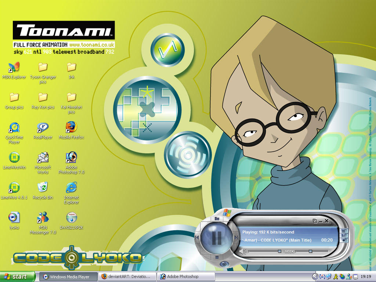Open the MSN Messenger system tray icon
This screenshot has width=376, height=282.
coord(348,276)
